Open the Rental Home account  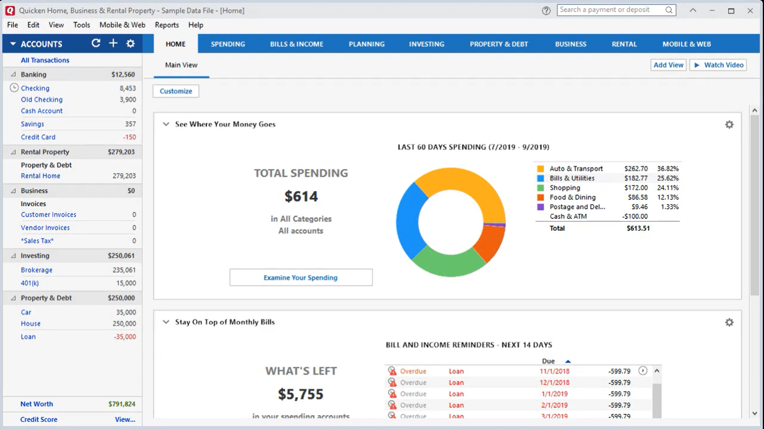coord(41,176)
